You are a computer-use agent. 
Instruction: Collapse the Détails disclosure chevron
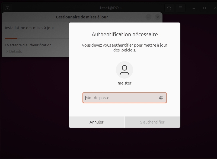point(7,51)
